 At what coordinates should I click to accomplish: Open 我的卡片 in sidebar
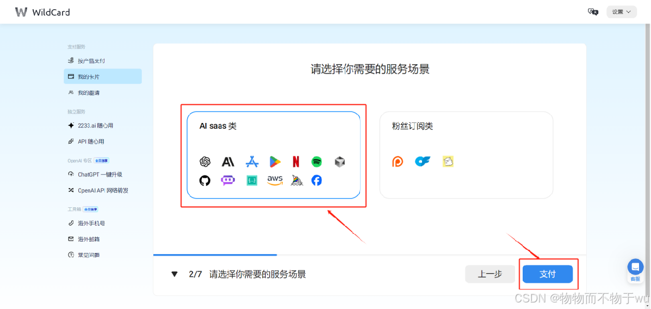[103, 76]
